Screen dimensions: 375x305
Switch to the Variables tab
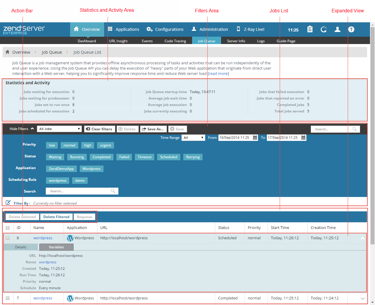[56, 247]
